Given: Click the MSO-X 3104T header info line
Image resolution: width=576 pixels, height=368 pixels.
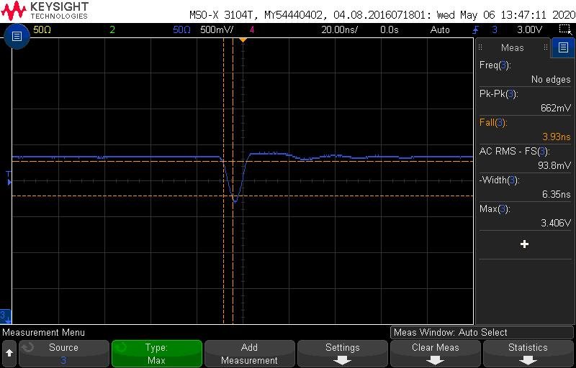Looking at the screenshot, I should [x=382, y=15].
